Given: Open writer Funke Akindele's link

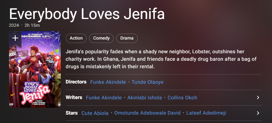Looking at the screenshot, I should pyautogui.click(x=104, y=98).
